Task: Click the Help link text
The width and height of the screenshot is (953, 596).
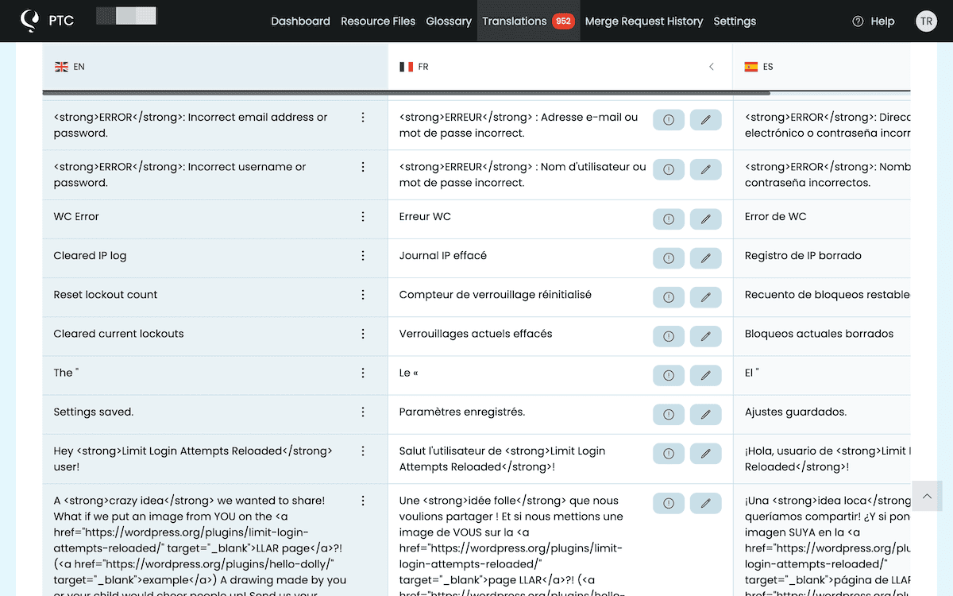Action: (882, 21)
